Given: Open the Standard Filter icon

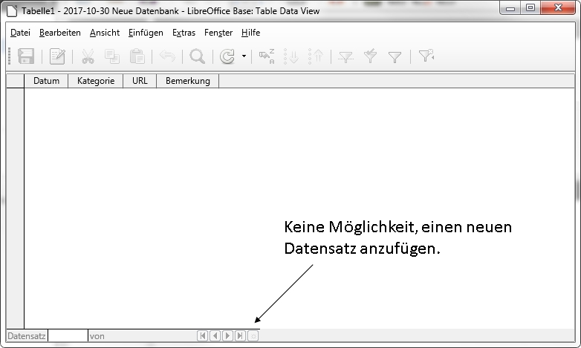Looking at the screenshot, I should [395, 56].
